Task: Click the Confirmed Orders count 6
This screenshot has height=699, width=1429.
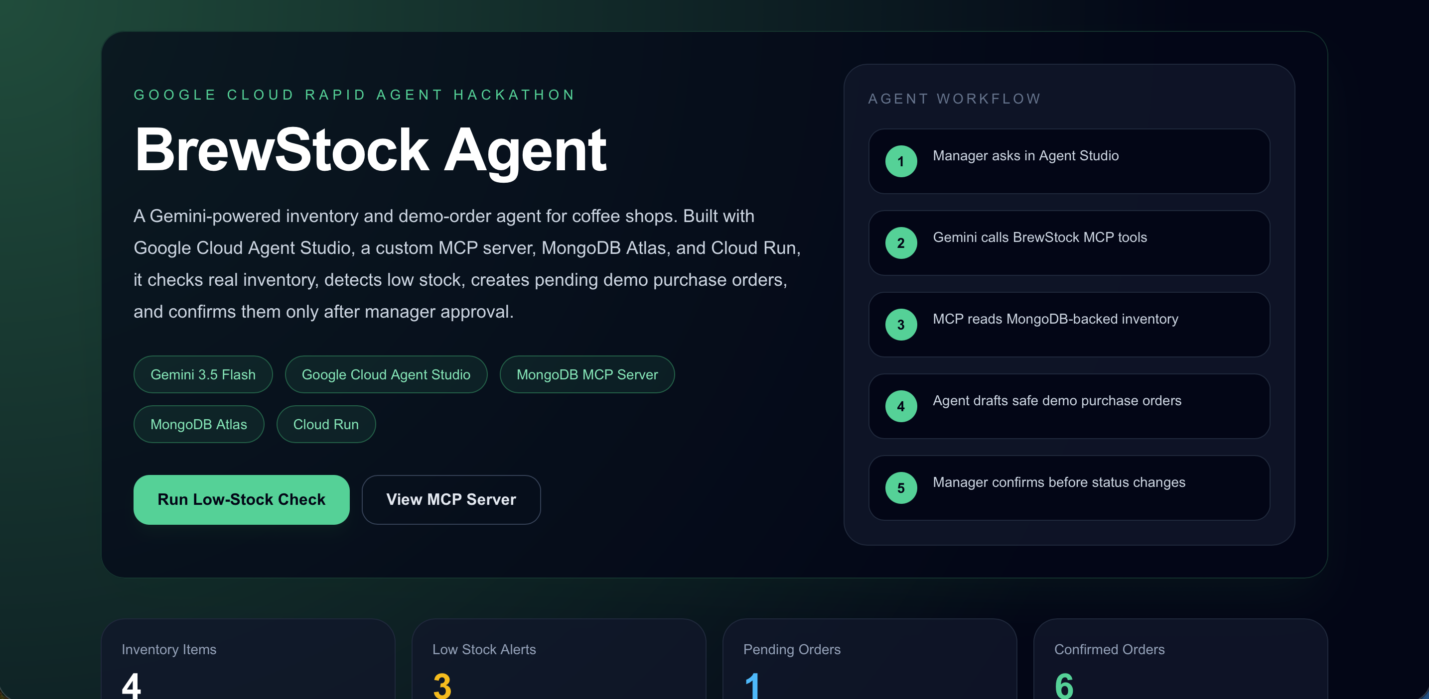Action: coord(1064,685)
